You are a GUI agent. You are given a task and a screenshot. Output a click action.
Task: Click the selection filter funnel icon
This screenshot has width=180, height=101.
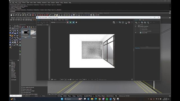point(10,66)
